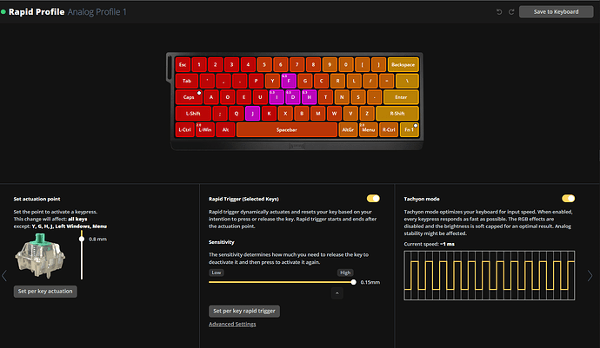Turn off Tachyon mode switch
The height and width of the screenshot is (348, 600).
(x=569, y=199)
